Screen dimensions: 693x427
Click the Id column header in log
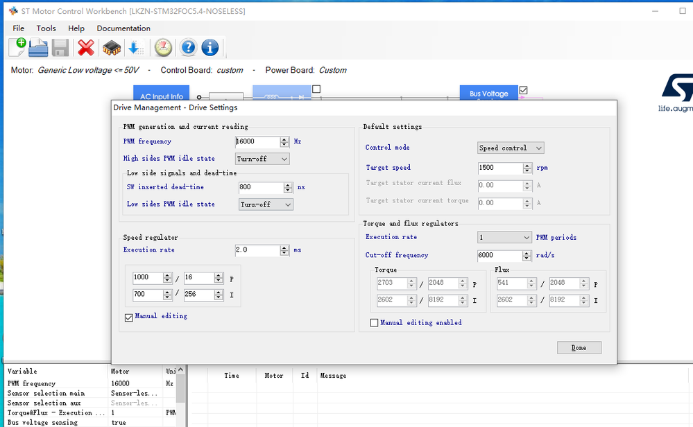305,376
